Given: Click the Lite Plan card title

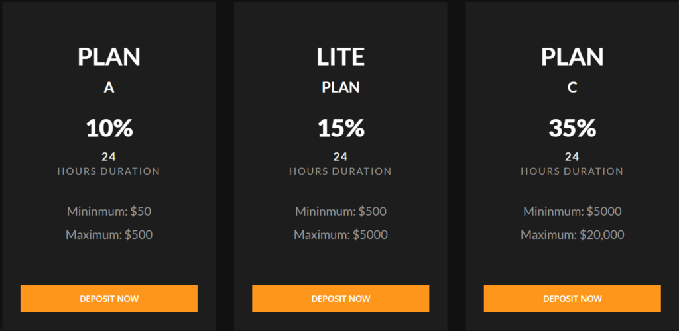Looking at the screenshot, I should pyautogui.click(x=341, y=57).
